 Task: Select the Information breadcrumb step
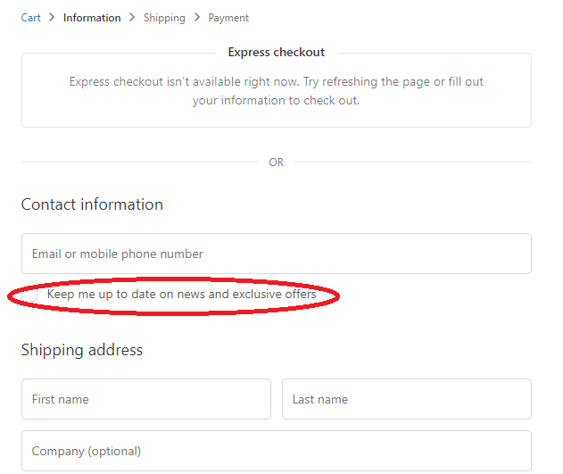[92, 18]
